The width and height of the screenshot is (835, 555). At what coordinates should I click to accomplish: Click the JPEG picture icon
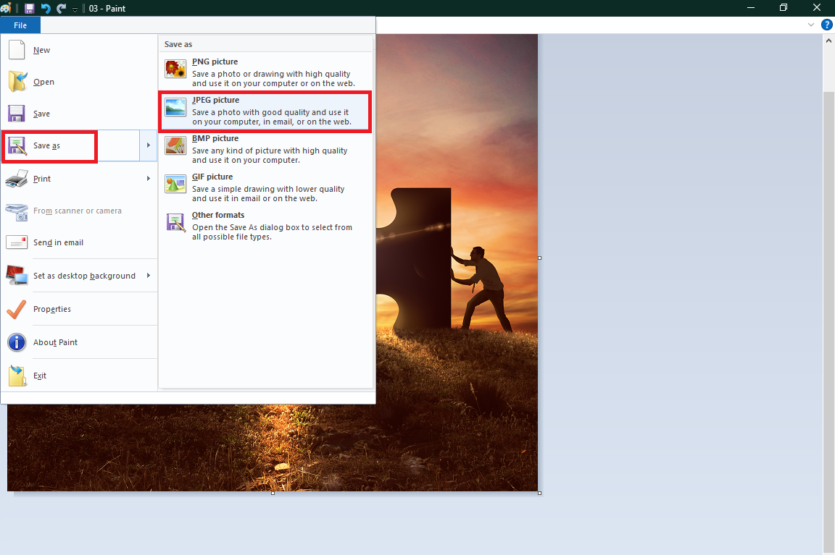(175, 107)
